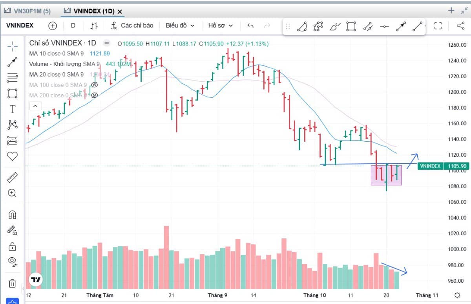Select the Text annotation tool
The width and height of the screenshot is (471, 304).
[x=13, y=109]
